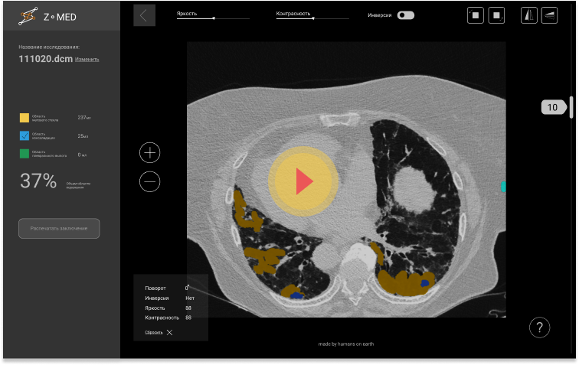Click the Инверсия Нет row in info panel
This screenshot has width=579, height=365.
pyautogui.click(x=170, y=298)
